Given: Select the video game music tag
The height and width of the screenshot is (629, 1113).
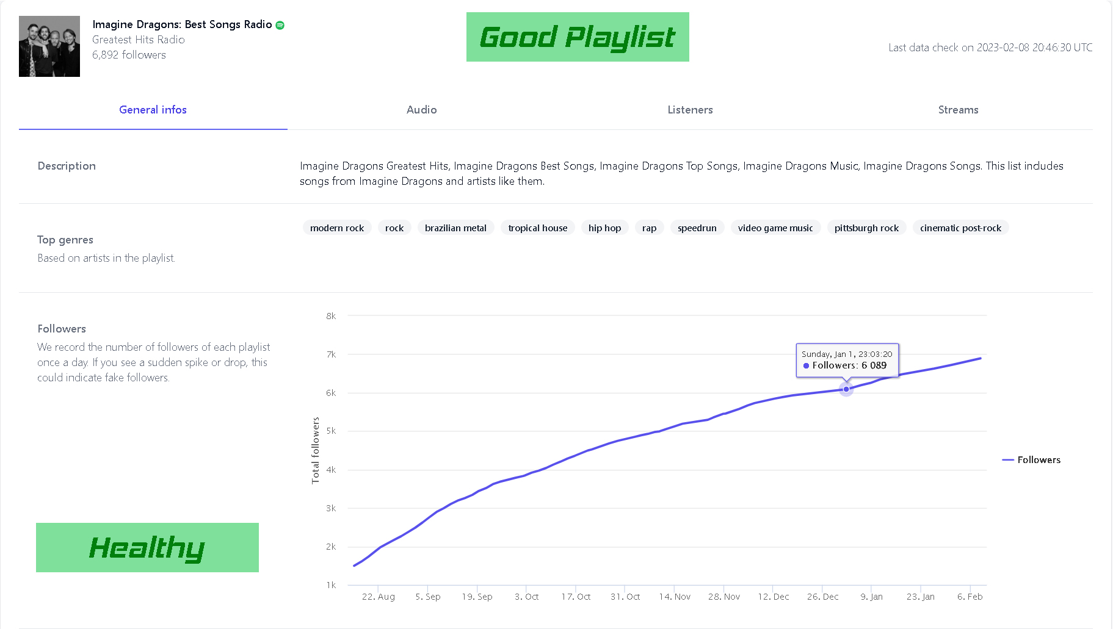Looking at the screenshot, I should 775,228.
